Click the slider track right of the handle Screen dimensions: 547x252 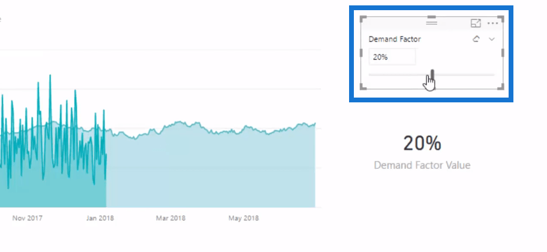(464, 74)
